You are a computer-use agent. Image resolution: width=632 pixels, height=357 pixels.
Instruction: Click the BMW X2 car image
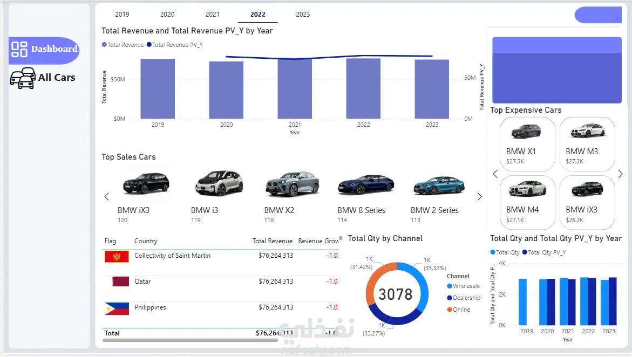pyautogui.click(x=293, y=184)
